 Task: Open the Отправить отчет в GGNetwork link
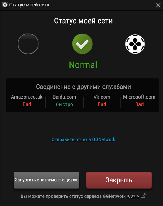(x=83, y=139)
